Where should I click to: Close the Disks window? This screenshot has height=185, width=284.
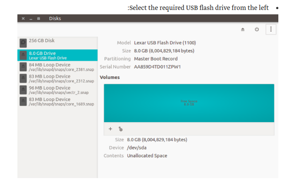tap(23, 18)
